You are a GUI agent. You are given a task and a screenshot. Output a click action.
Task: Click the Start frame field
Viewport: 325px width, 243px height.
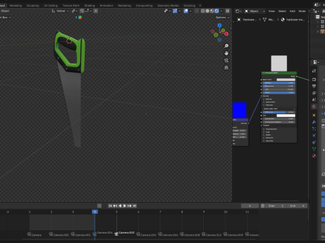(x=276, y=206)
